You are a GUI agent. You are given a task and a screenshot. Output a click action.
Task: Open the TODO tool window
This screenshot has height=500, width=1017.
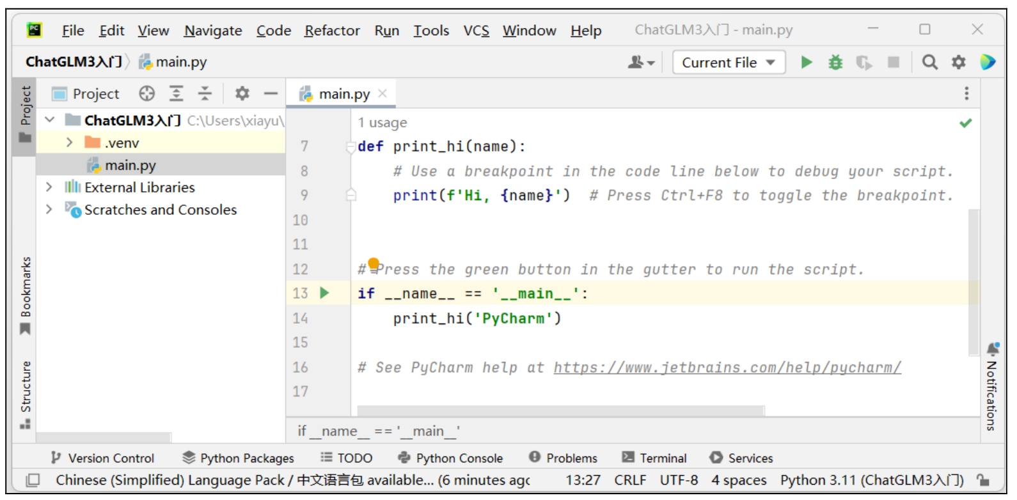point(346,458)
